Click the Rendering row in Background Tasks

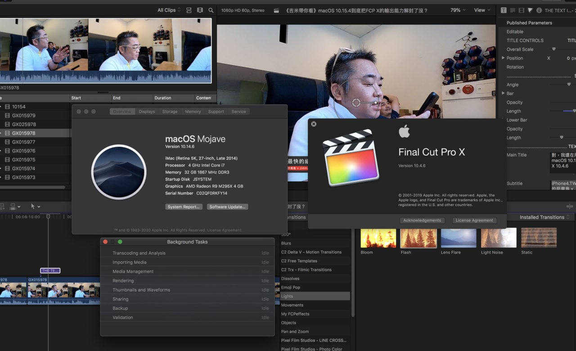(x=187, y=281)
